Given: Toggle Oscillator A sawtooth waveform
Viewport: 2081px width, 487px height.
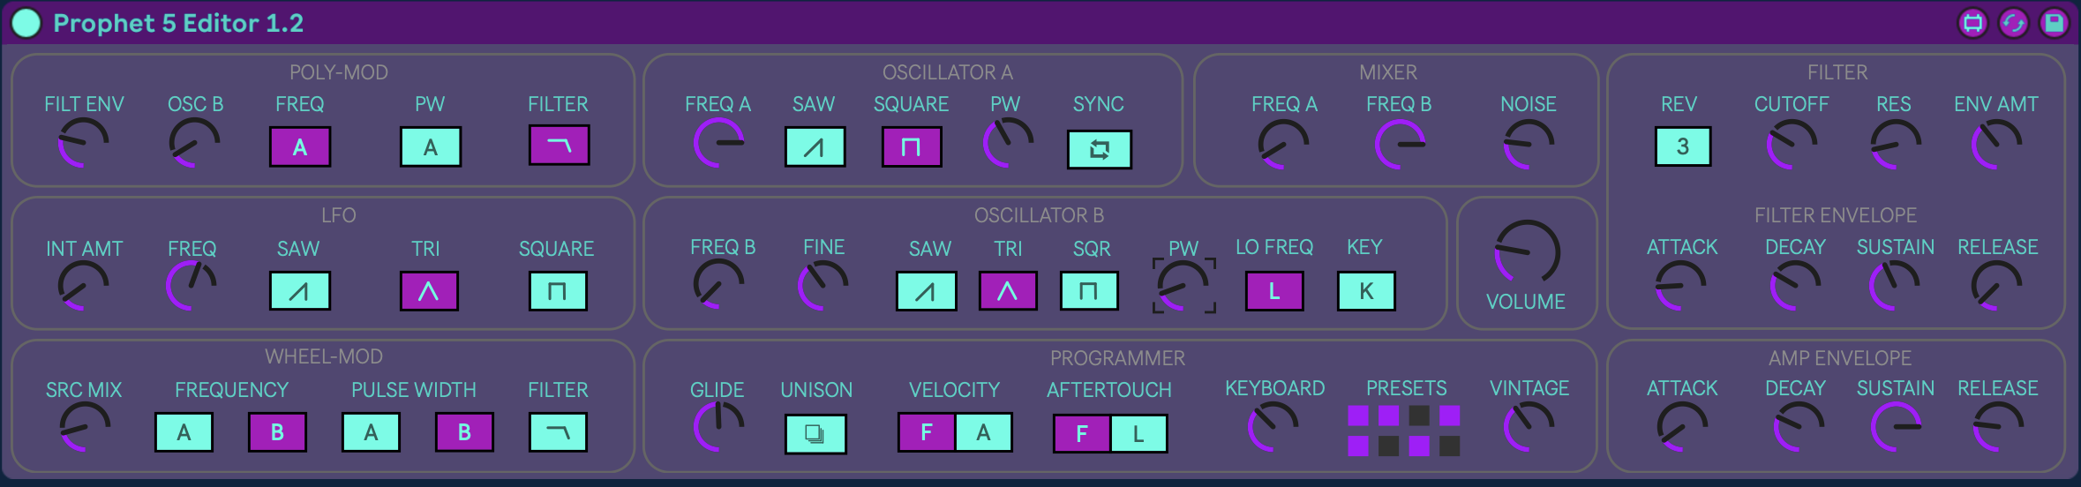Looking at the screenshot, I should (815, 146).
